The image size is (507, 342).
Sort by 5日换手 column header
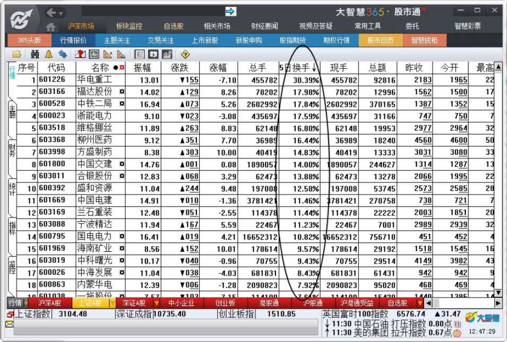299,67
